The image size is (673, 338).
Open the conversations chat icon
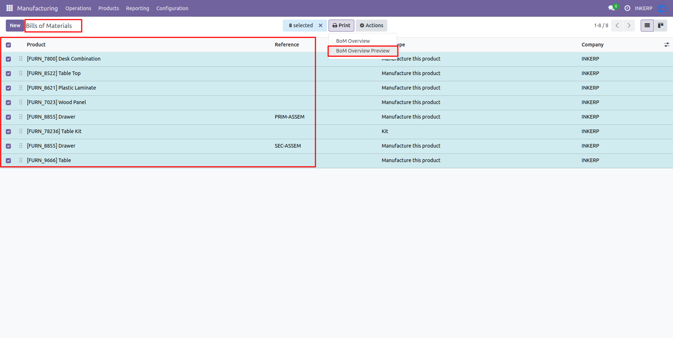(x=611, y=8)
